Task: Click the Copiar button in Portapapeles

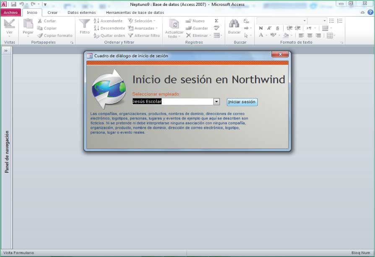Action: [47, 28]
